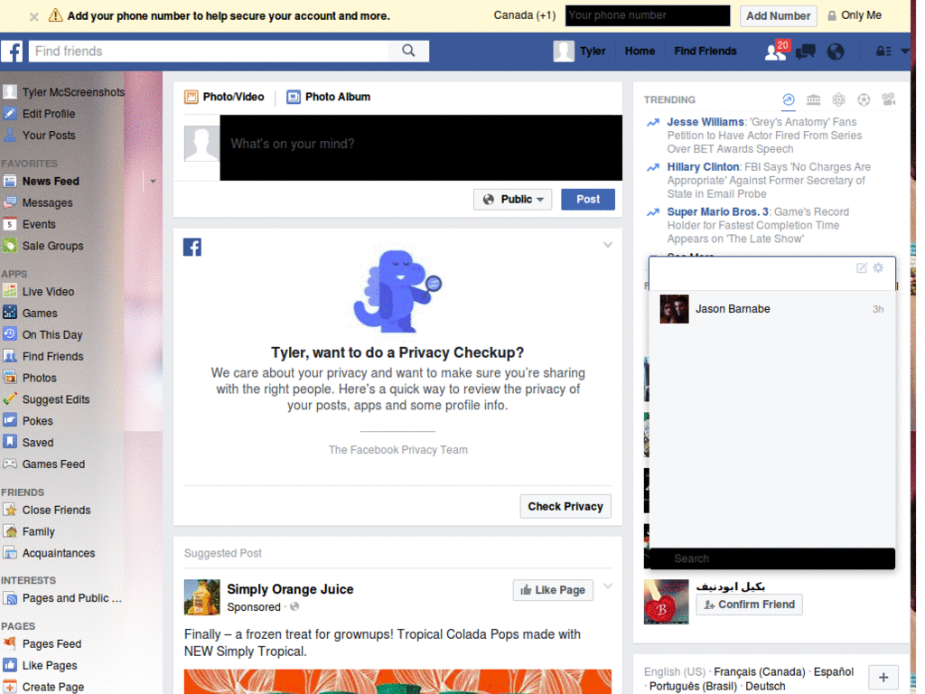The width and height of the screenshot is (925, 694).
Task: Open Pages Feed in sidebar
Action: (x=42, y=644)
